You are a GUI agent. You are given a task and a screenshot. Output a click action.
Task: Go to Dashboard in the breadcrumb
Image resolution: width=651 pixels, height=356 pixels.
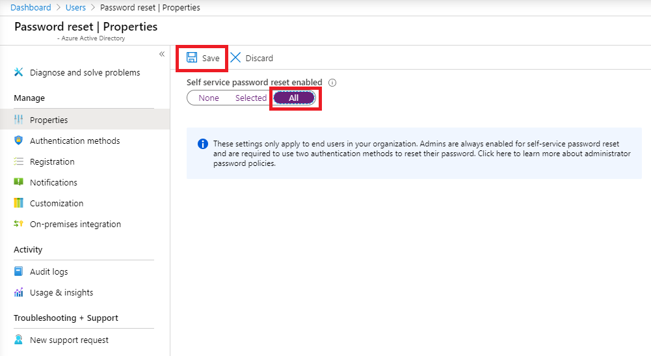pos(31,8)
